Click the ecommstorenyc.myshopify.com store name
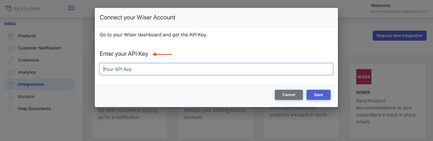 pyautogui.click(x=399, y=11)
